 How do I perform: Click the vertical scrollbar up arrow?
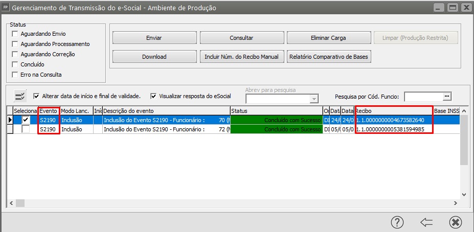(464, 110)
